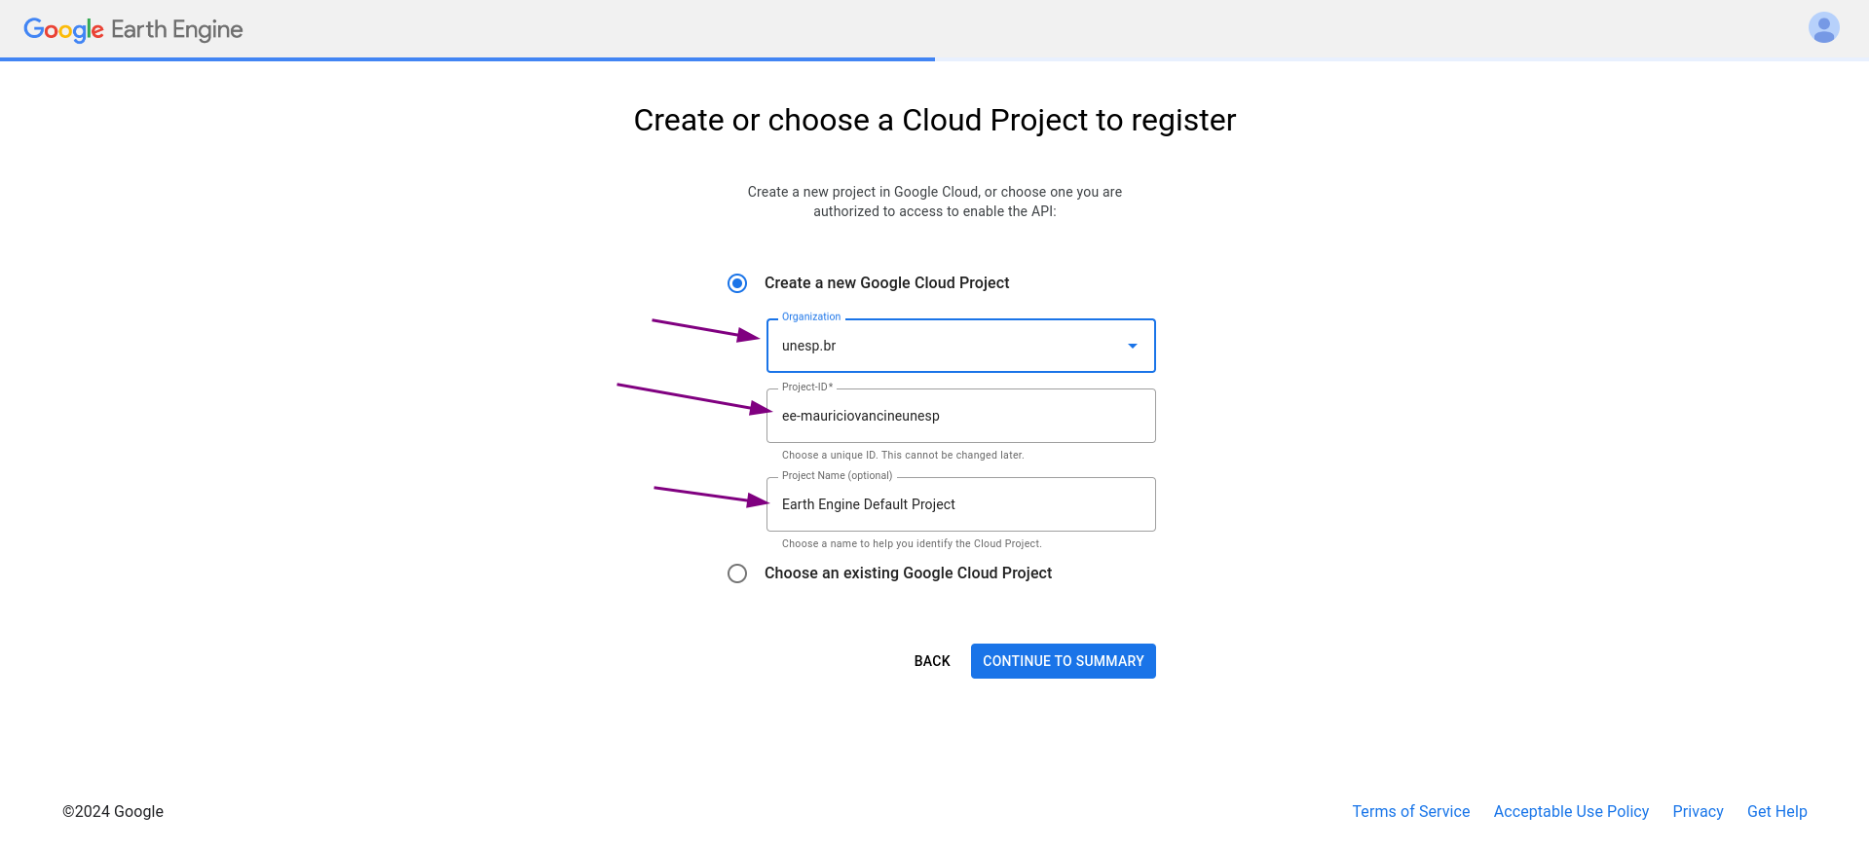This screenshot has width=1869, height=850.
Task: Click the purple arrow pointing to Project Name
Action: pyautogui.click(x=711, y=497)
